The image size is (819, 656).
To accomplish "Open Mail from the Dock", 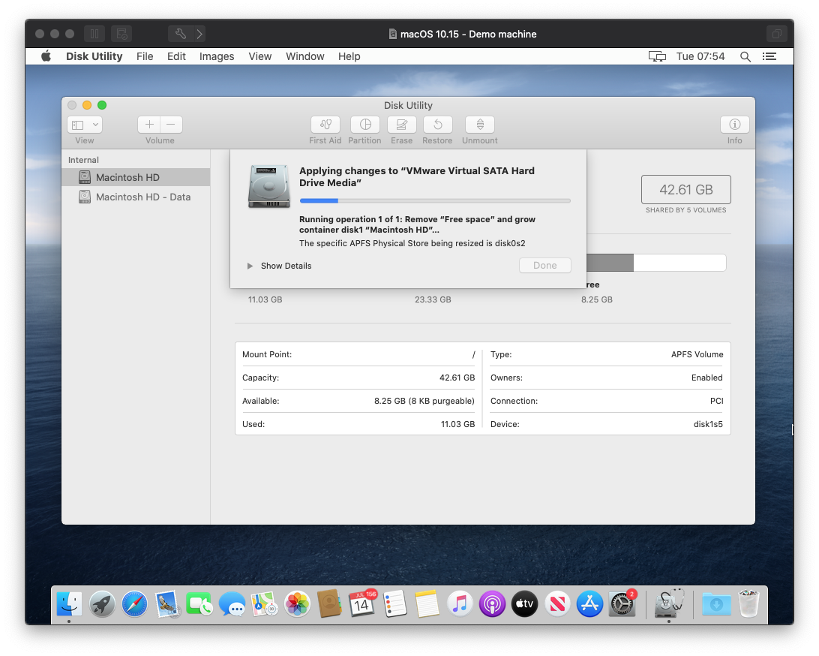I will [167, 604].
